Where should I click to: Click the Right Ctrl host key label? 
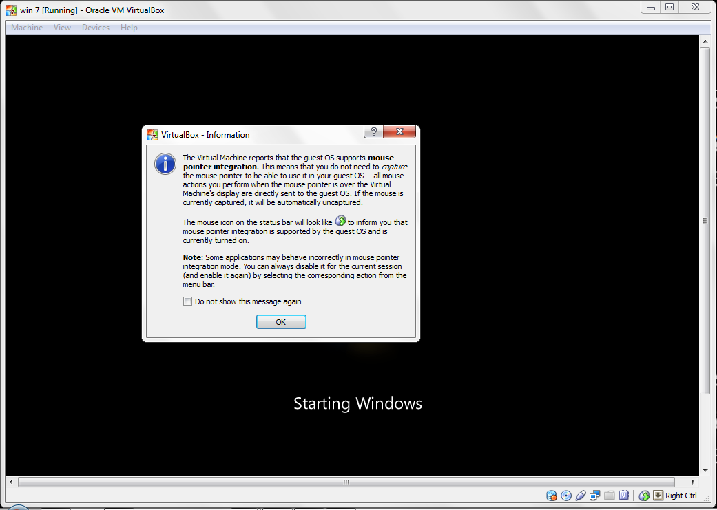pos(681,496)
